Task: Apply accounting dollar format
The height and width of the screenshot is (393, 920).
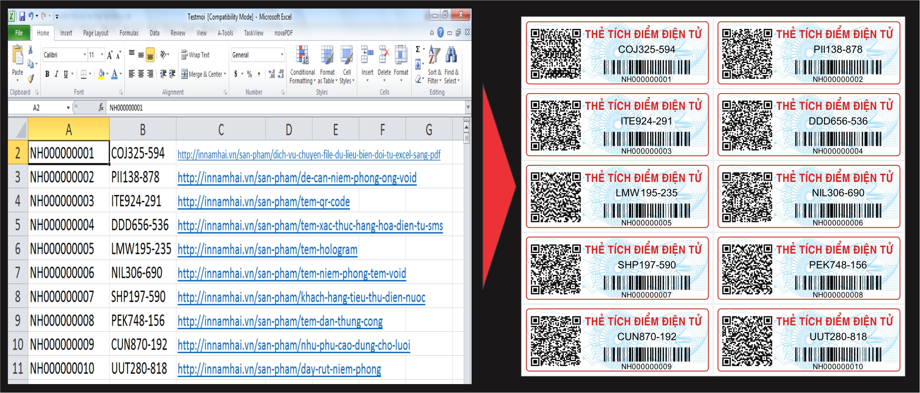Action: [236, 74]
